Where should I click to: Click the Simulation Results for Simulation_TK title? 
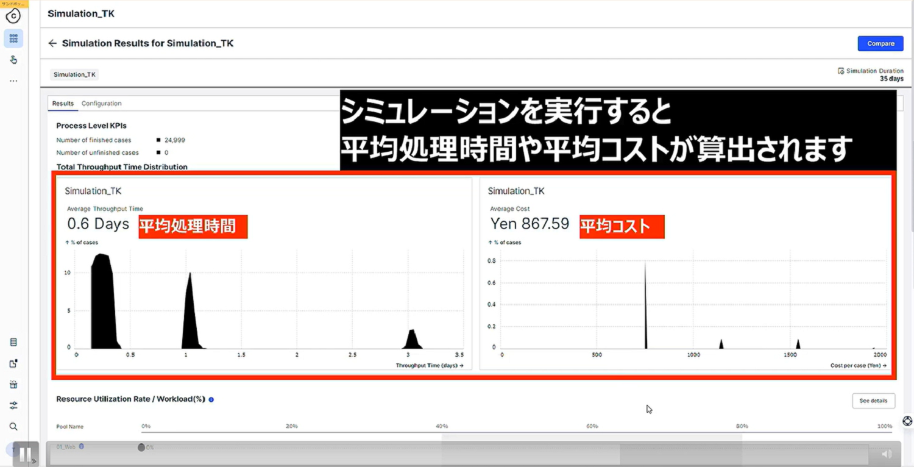147,43
